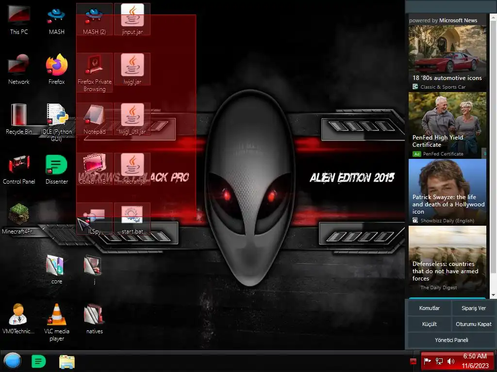Launch the Firefox desktop shortcut
The width and height of the screenshot is (497, 372).
tap(57, 69)
